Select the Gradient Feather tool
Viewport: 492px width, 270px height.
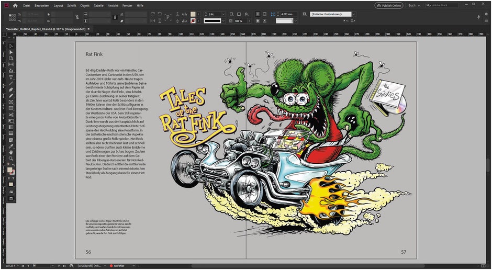[11, 134]
